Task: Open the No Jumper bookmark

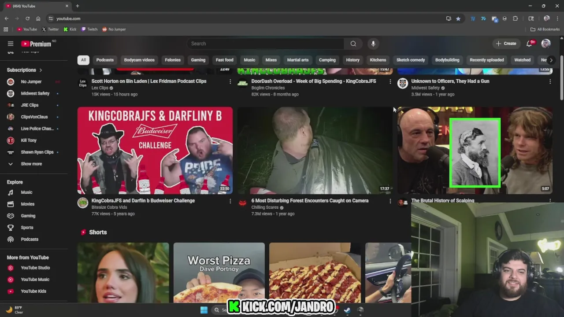Action: [x=114, y=29]
